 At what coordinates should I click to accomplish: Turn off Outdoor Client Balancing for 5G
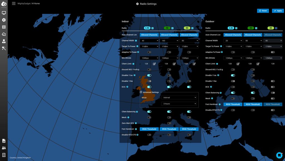(253, 93)
